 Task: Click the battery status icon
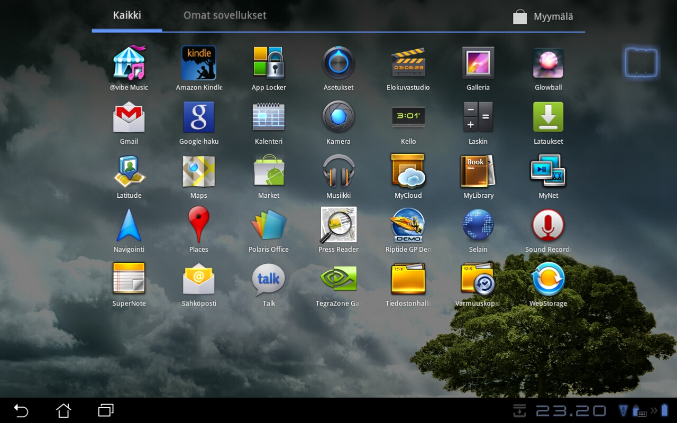point(664,410)
